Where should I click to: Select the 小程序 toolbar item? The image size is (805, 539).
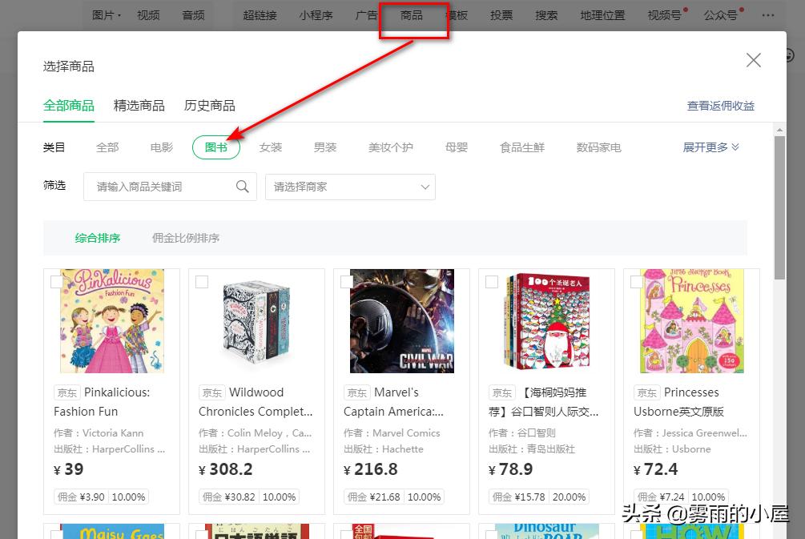[316, 15]
